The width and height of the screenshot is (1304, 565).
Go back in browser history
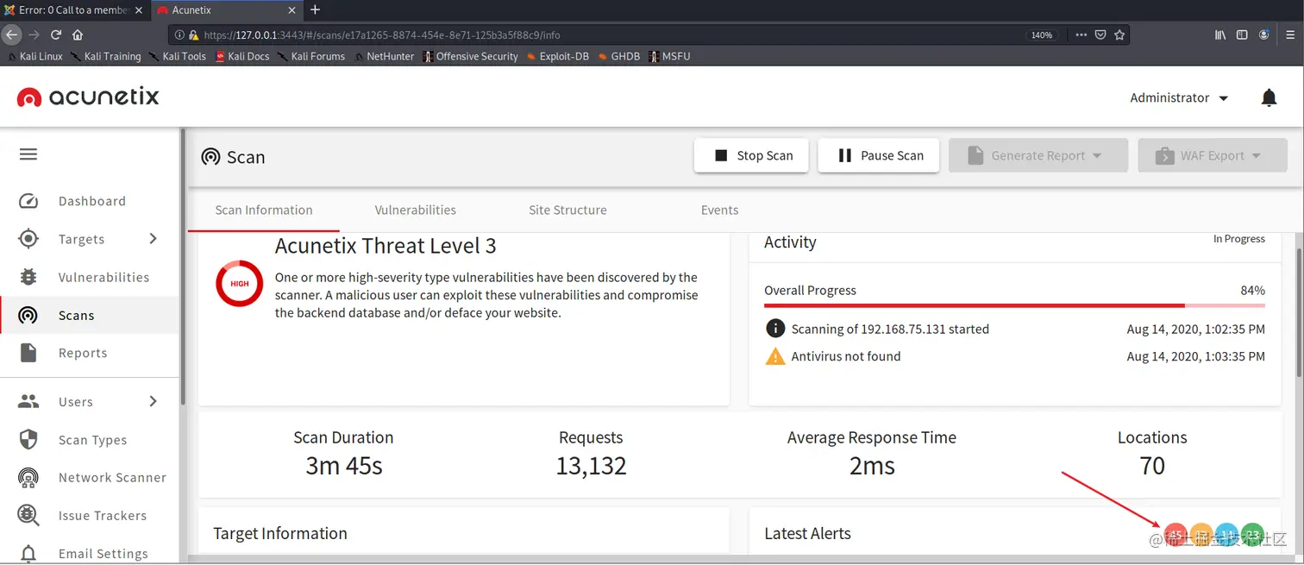click(x=11, y=35)
